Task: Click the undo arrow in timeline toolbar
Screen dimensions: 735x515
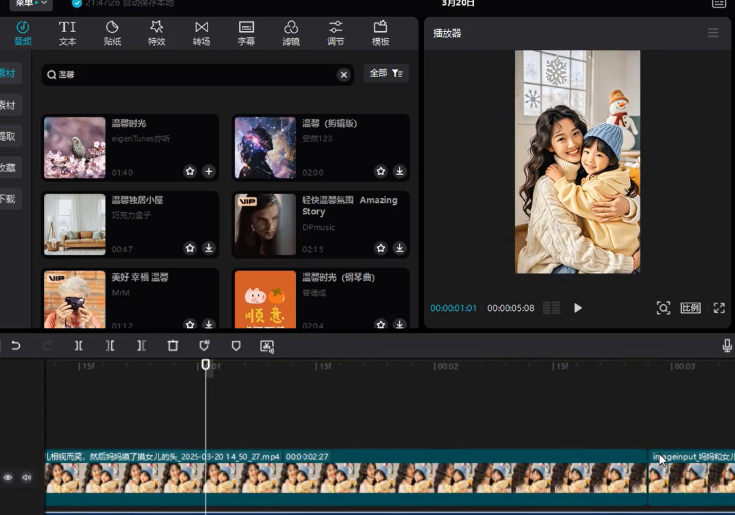Action: (16, 346)
